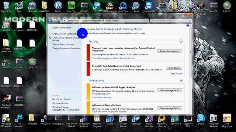
Task: Open the iTunes desktop shortcut
Action: tap(110, 120)
